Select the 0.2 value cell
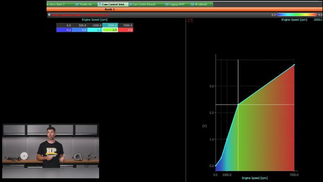Image resolution: width=323 pixels, height=182 pixels. [x=64, y=30]
